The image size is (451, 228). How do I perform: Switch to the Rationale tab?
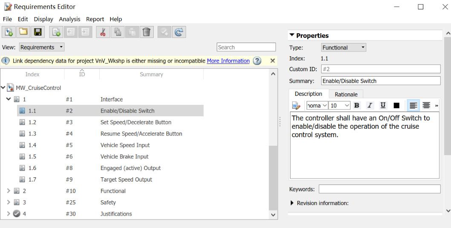point(346,94)
